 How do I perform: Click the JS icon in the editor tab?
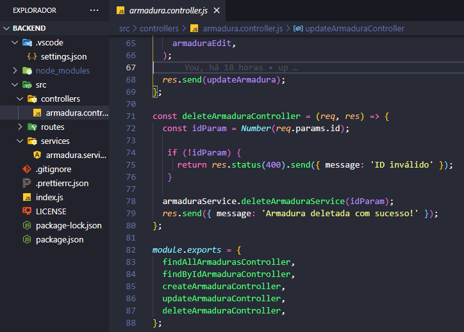[x=120, y=11]
